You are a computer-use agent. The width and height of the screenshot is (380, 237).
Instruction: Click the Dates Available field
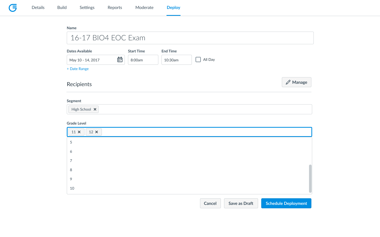point(96,60)
